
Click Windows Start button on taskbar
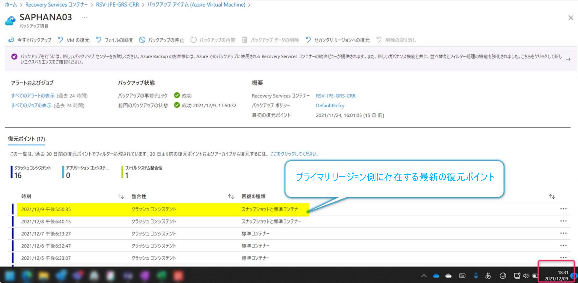[x=10, y=276]
